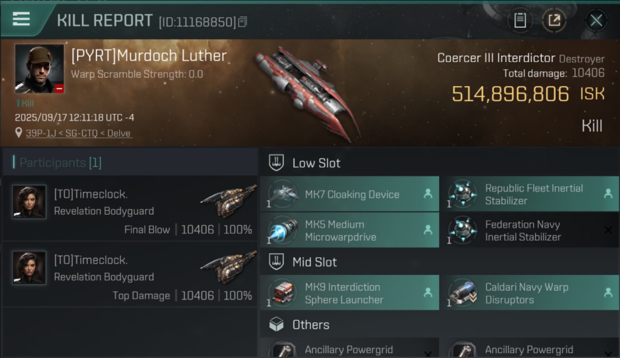Image resolution: width=620 pixels, height=358 pixels.
Task: Toggle person marker on MK7 Cloaking Device
Action: (428, 194)
